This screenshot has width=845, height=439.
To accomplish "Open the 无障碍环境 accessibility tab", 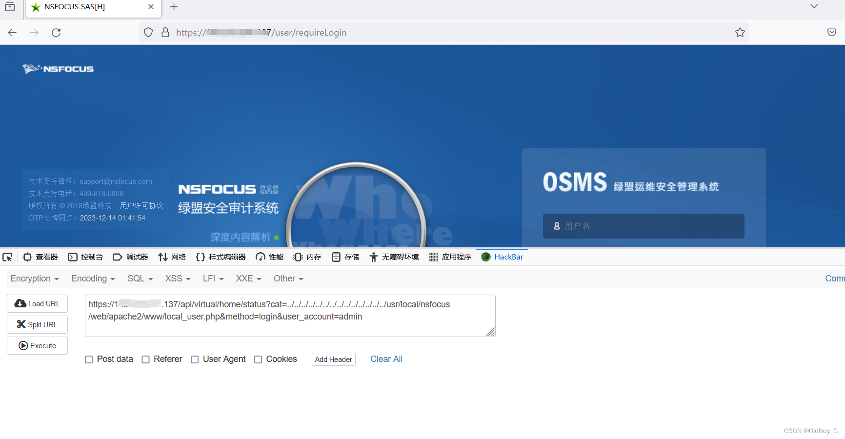I will click(x=394, y=257).
